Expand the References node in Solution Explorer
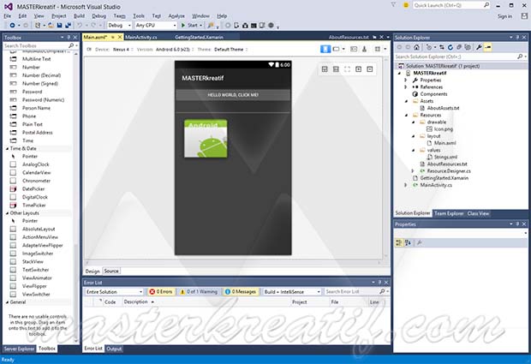 point(406,87)
